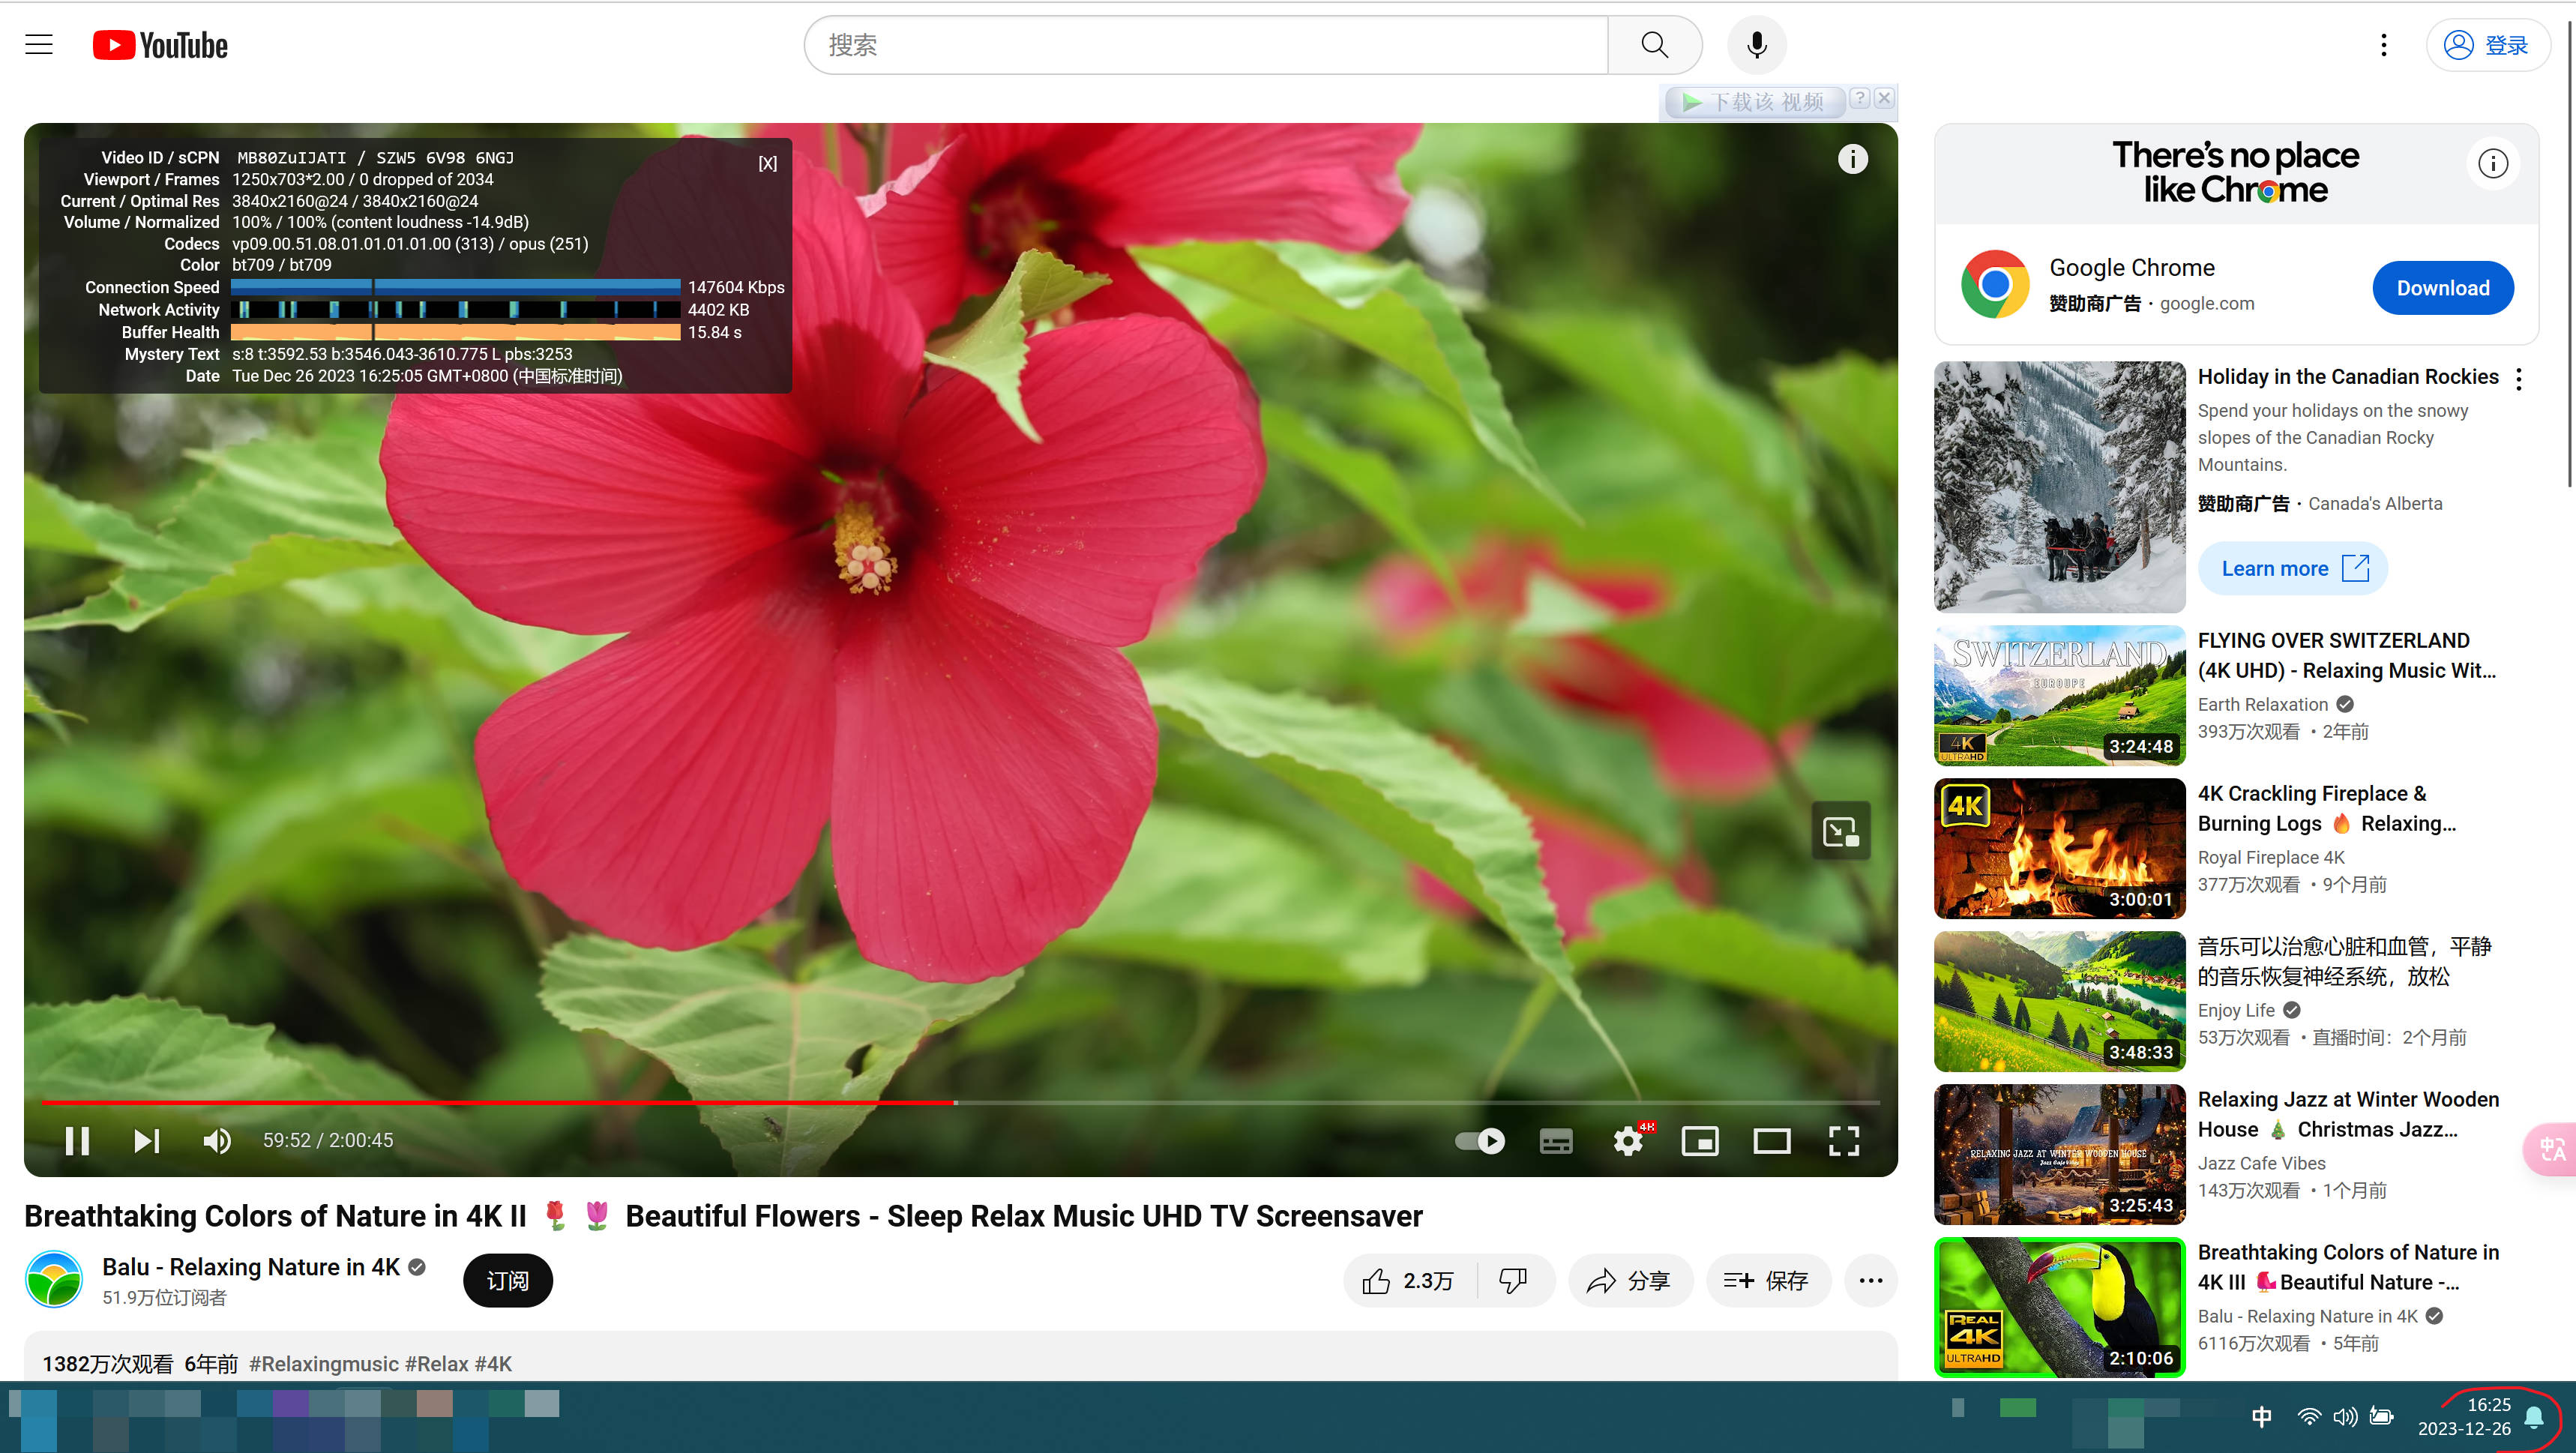Skip to the next video
This screenshot has width=2576, height=1453.
(x=146, y=1140)
